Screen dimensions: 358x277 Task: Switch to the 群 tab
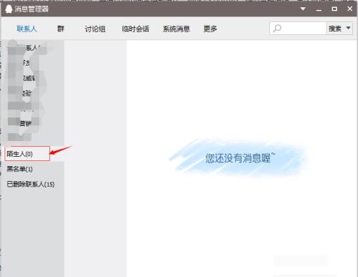tap(61, 29)
